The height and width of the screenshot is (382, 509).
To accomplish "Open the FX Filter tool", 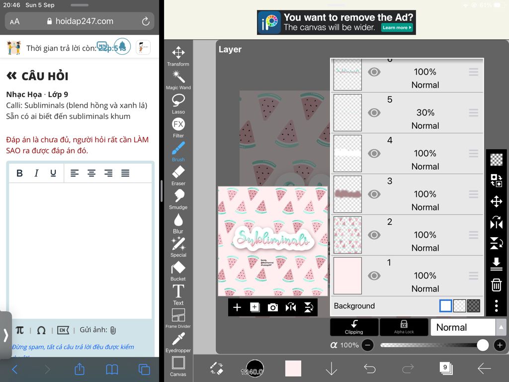I will pos(178,128).
